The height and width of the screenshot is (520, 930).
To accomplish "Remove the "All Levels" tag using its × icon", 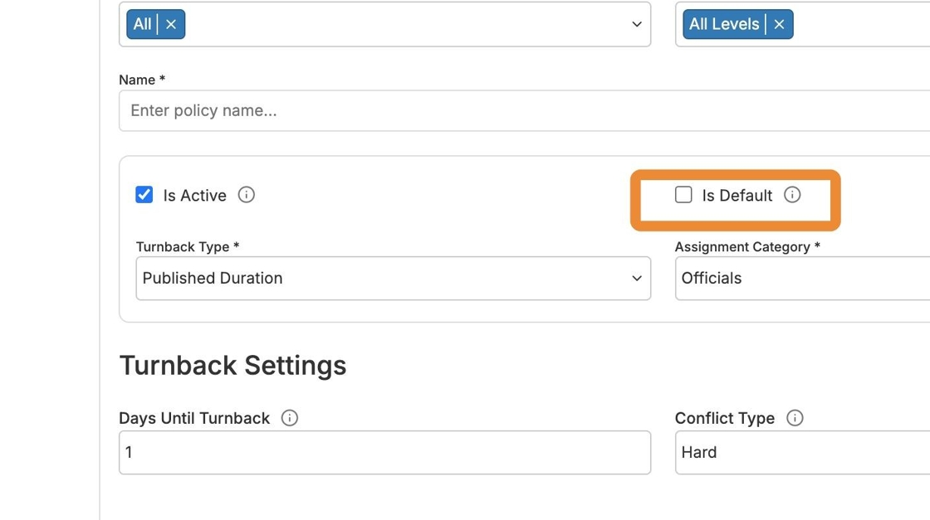I will click(x=779, y=24).
